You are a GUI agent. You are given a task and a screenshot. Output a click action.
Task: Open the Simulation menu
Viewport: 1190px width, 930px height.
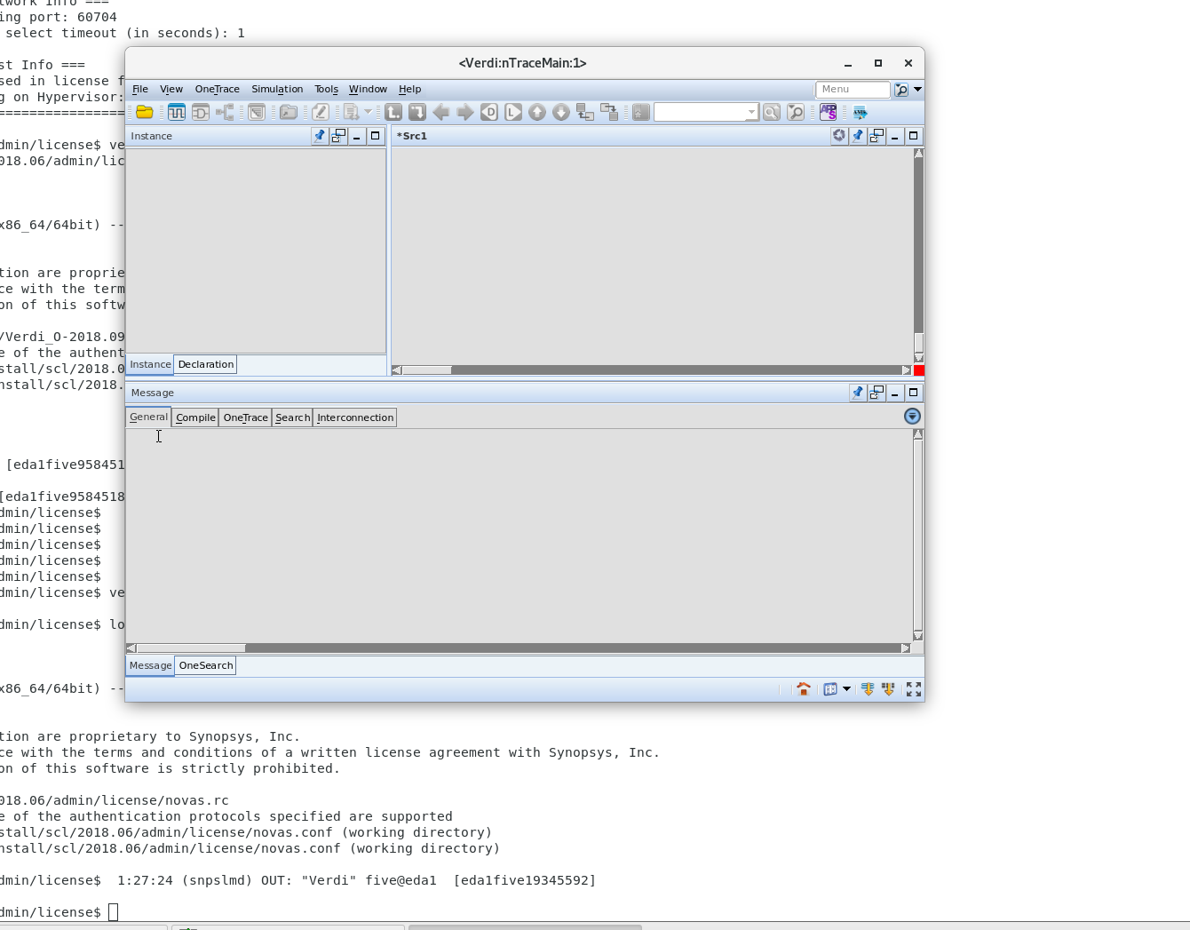277,89
